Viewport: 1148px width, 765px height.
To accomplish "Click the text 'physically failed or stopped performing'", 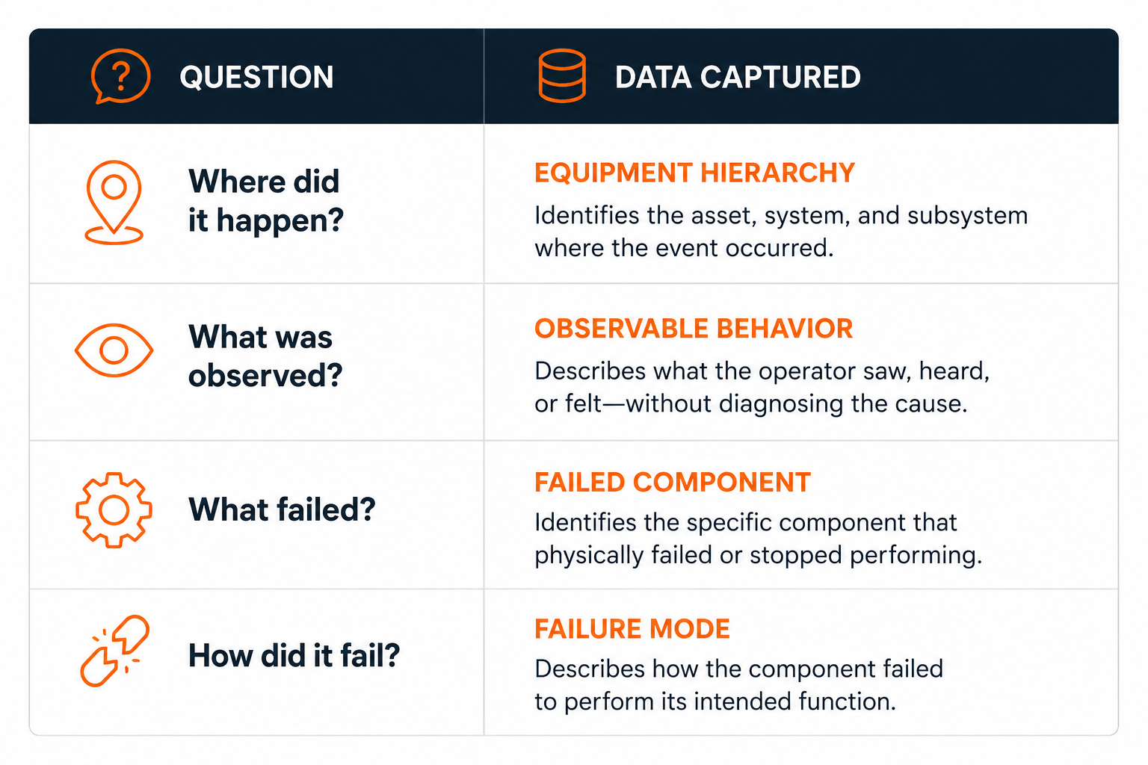I will [758, 555].
